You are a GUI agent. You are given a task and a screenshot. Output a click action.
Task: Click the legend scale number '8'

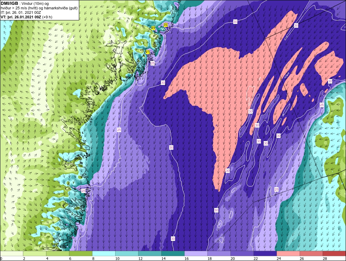[93, 259]
